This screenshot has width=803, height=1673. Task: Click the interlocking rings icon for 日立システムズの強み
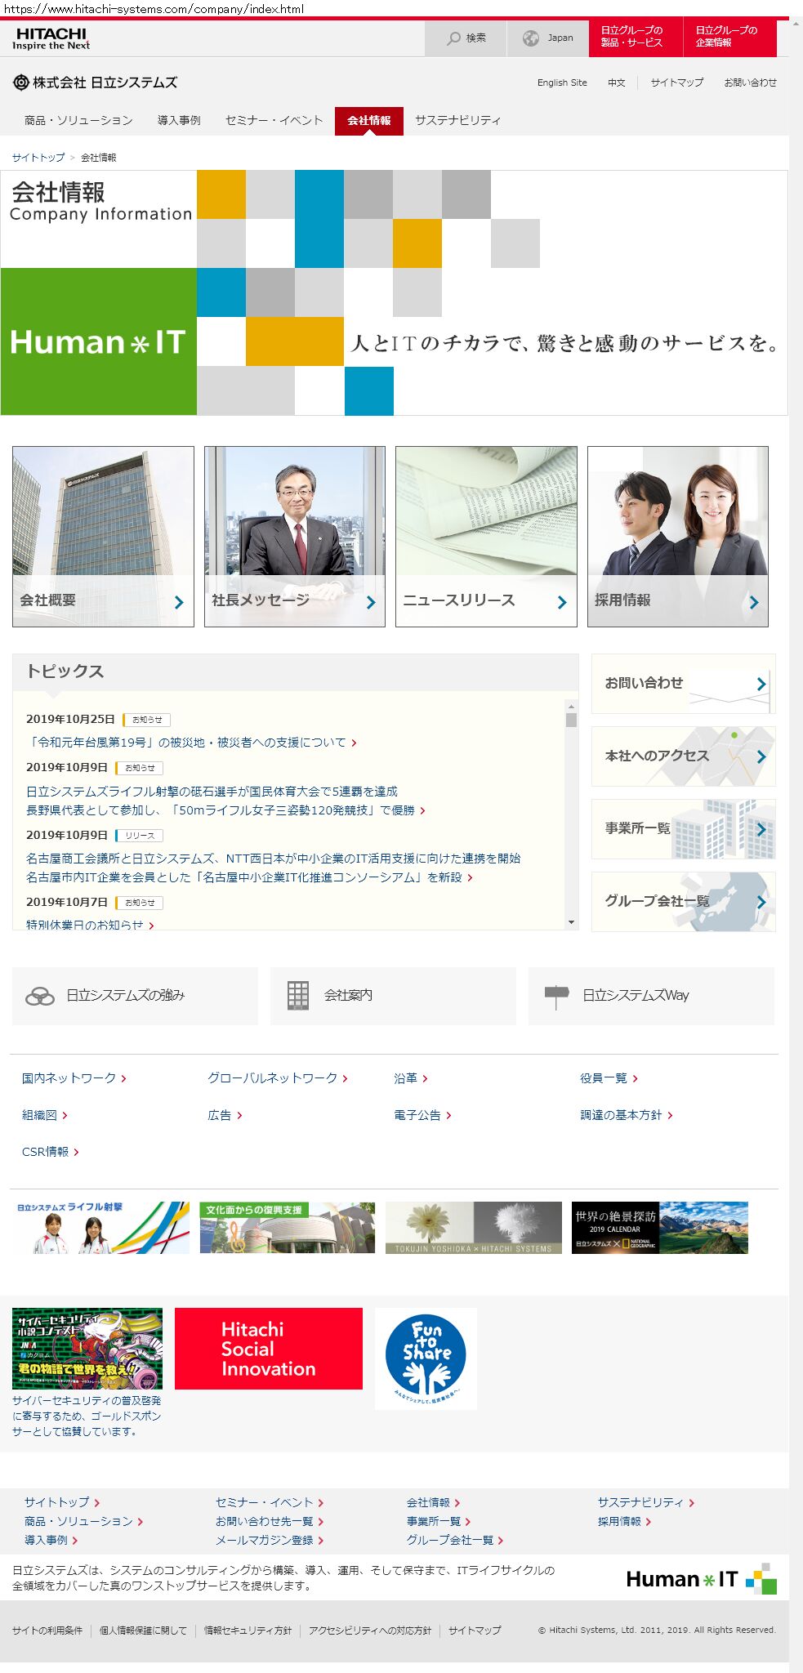pos(40,996)
